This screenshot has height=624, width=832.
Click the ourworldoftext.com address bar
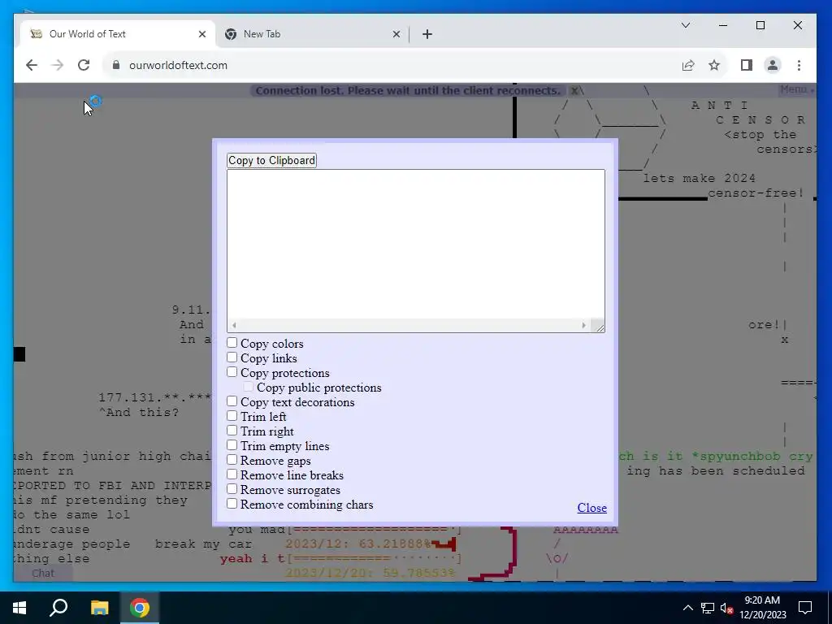[x=392, y=65]
